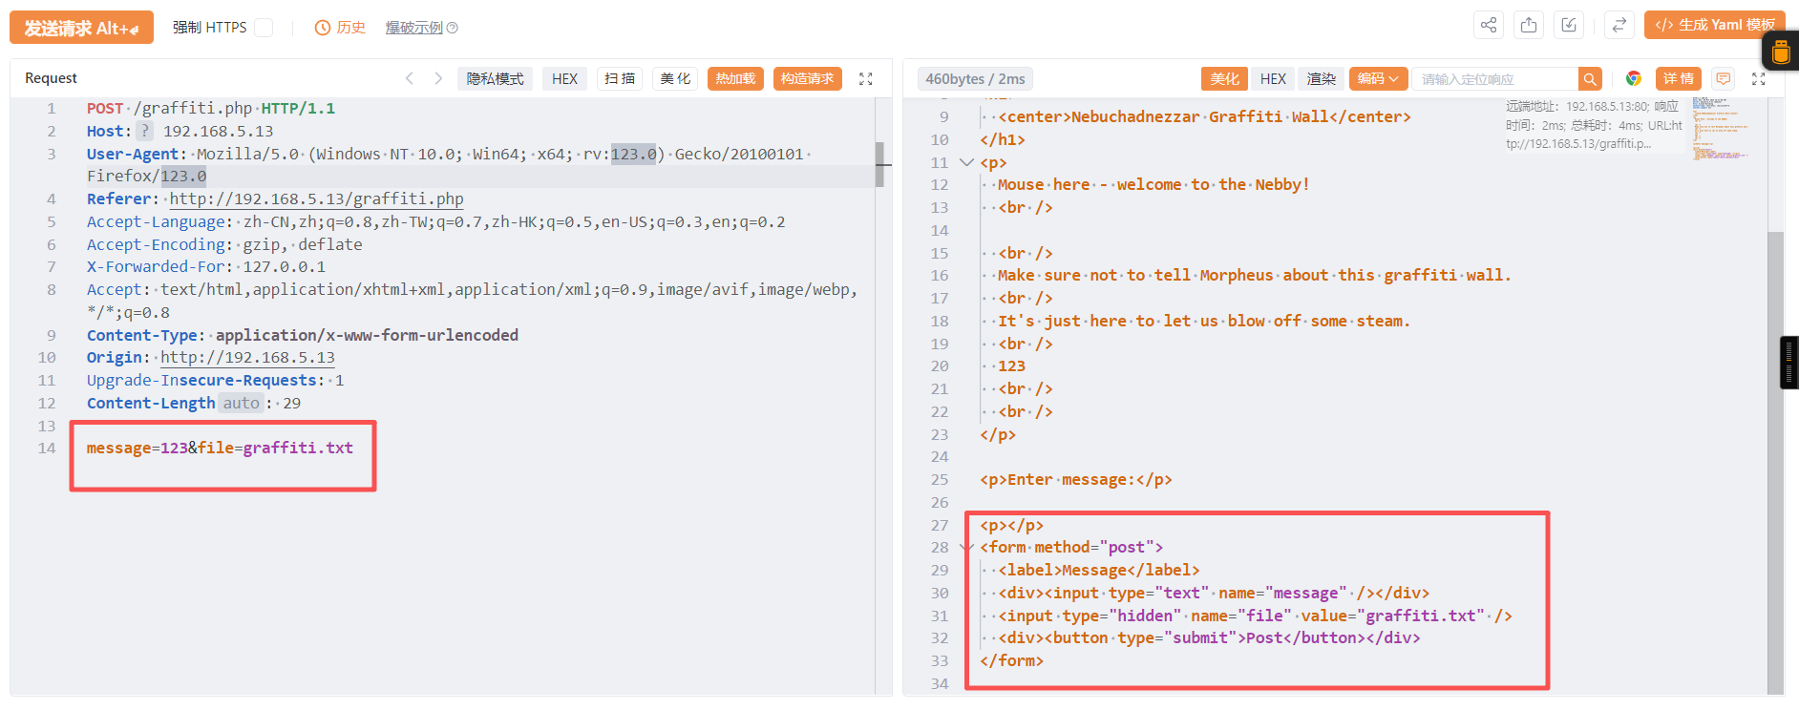The height and width of the screenshot is (710, 1799).
Task: Click the POST /graffiti.php request line
Action: [x=211, y=108]
